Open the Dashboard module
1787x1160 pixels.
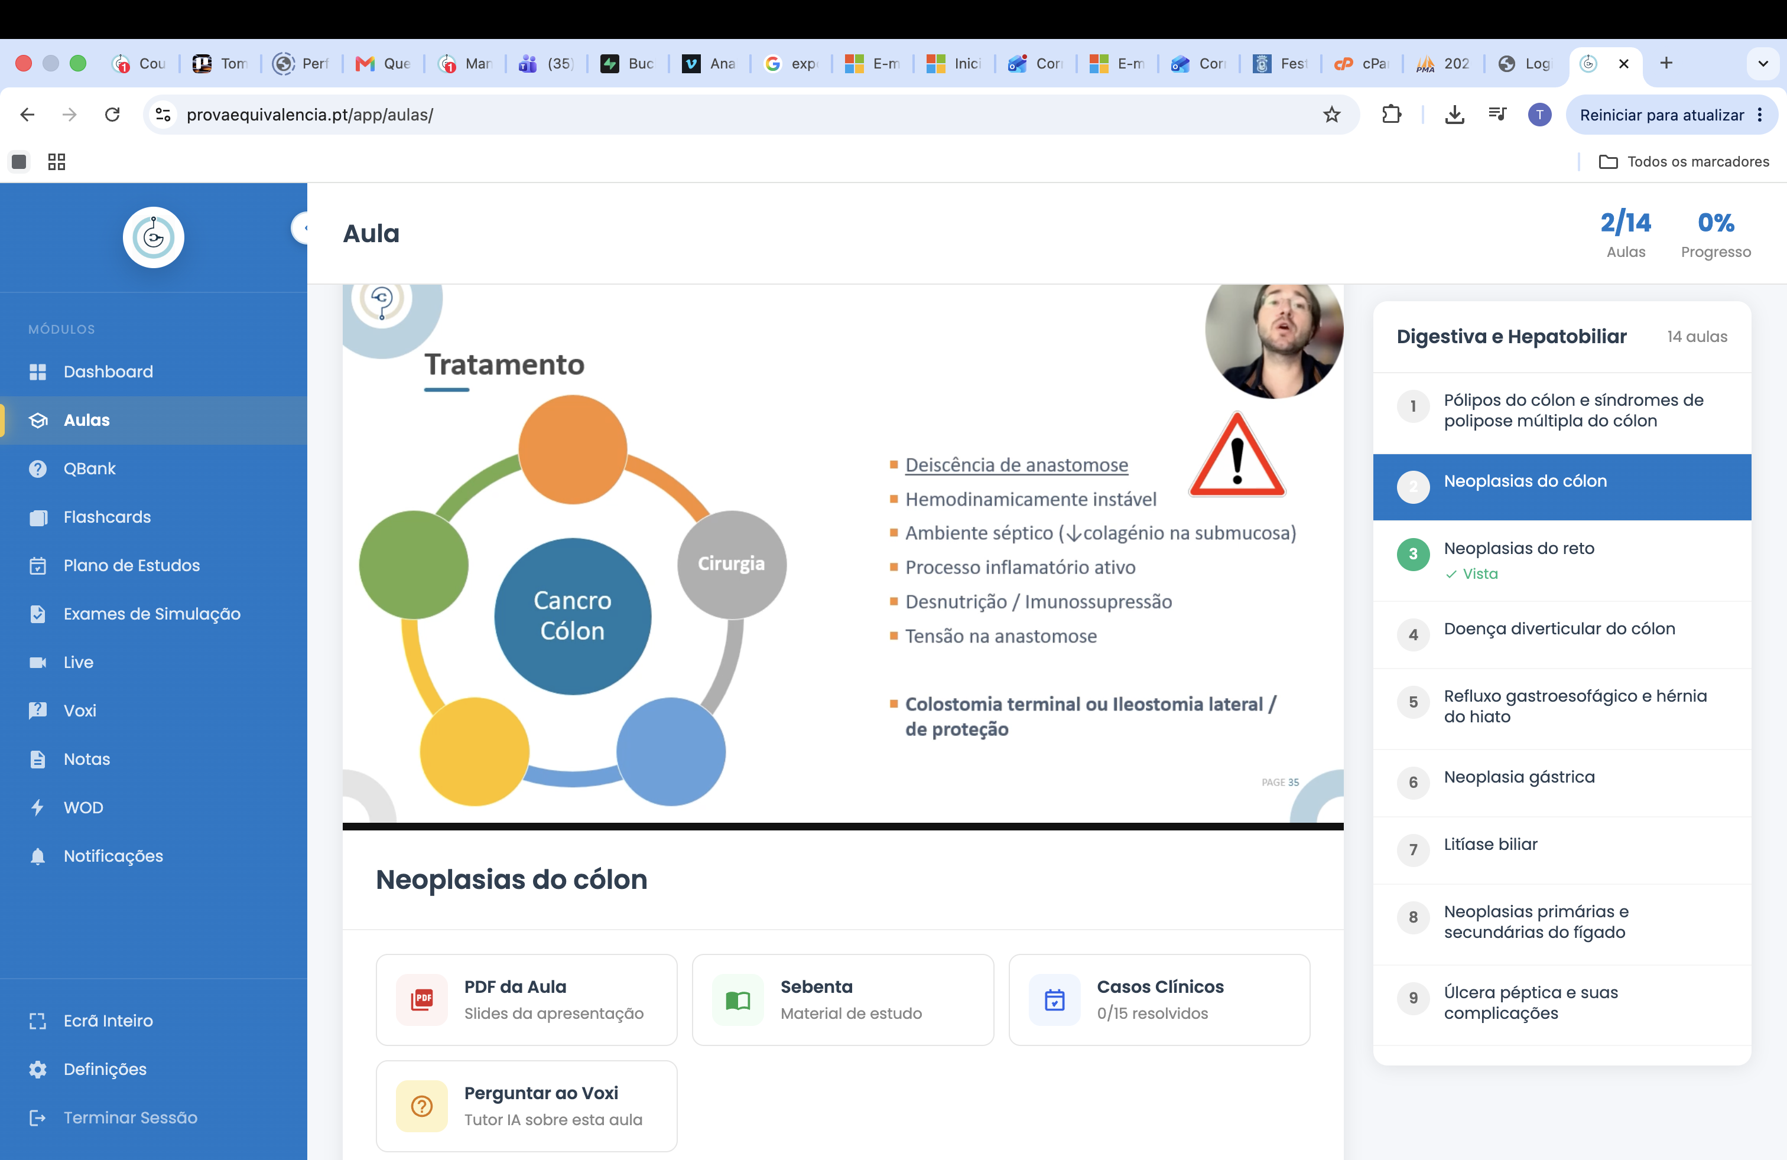pos(153,372)
